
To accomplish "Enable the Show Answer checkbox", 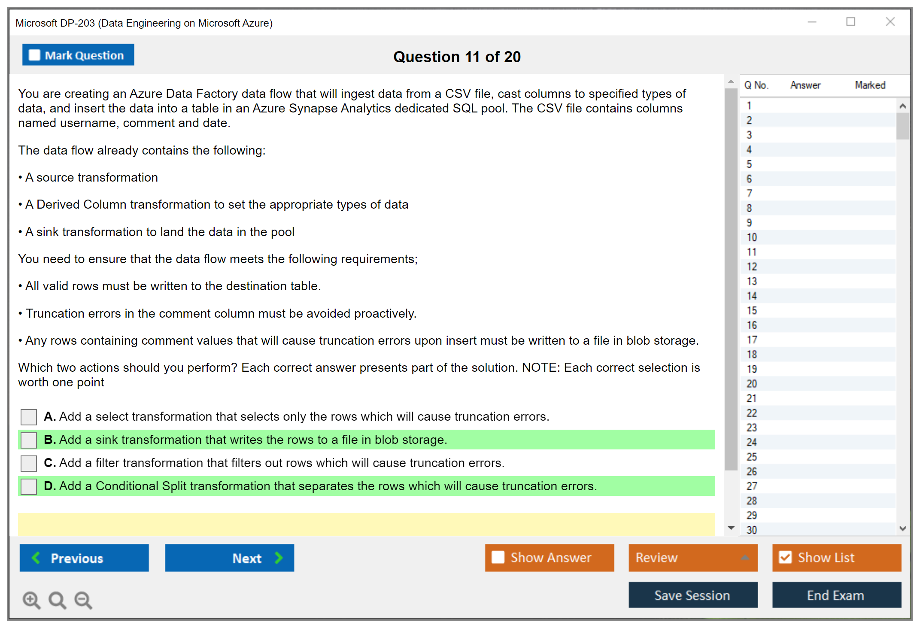I will point(498,558).
